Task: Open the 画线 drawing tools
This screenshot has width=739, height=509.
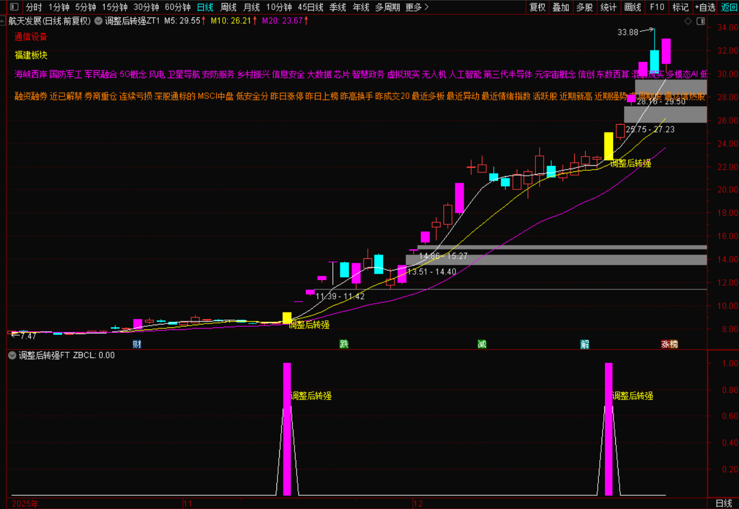Action: pos(632,7)
